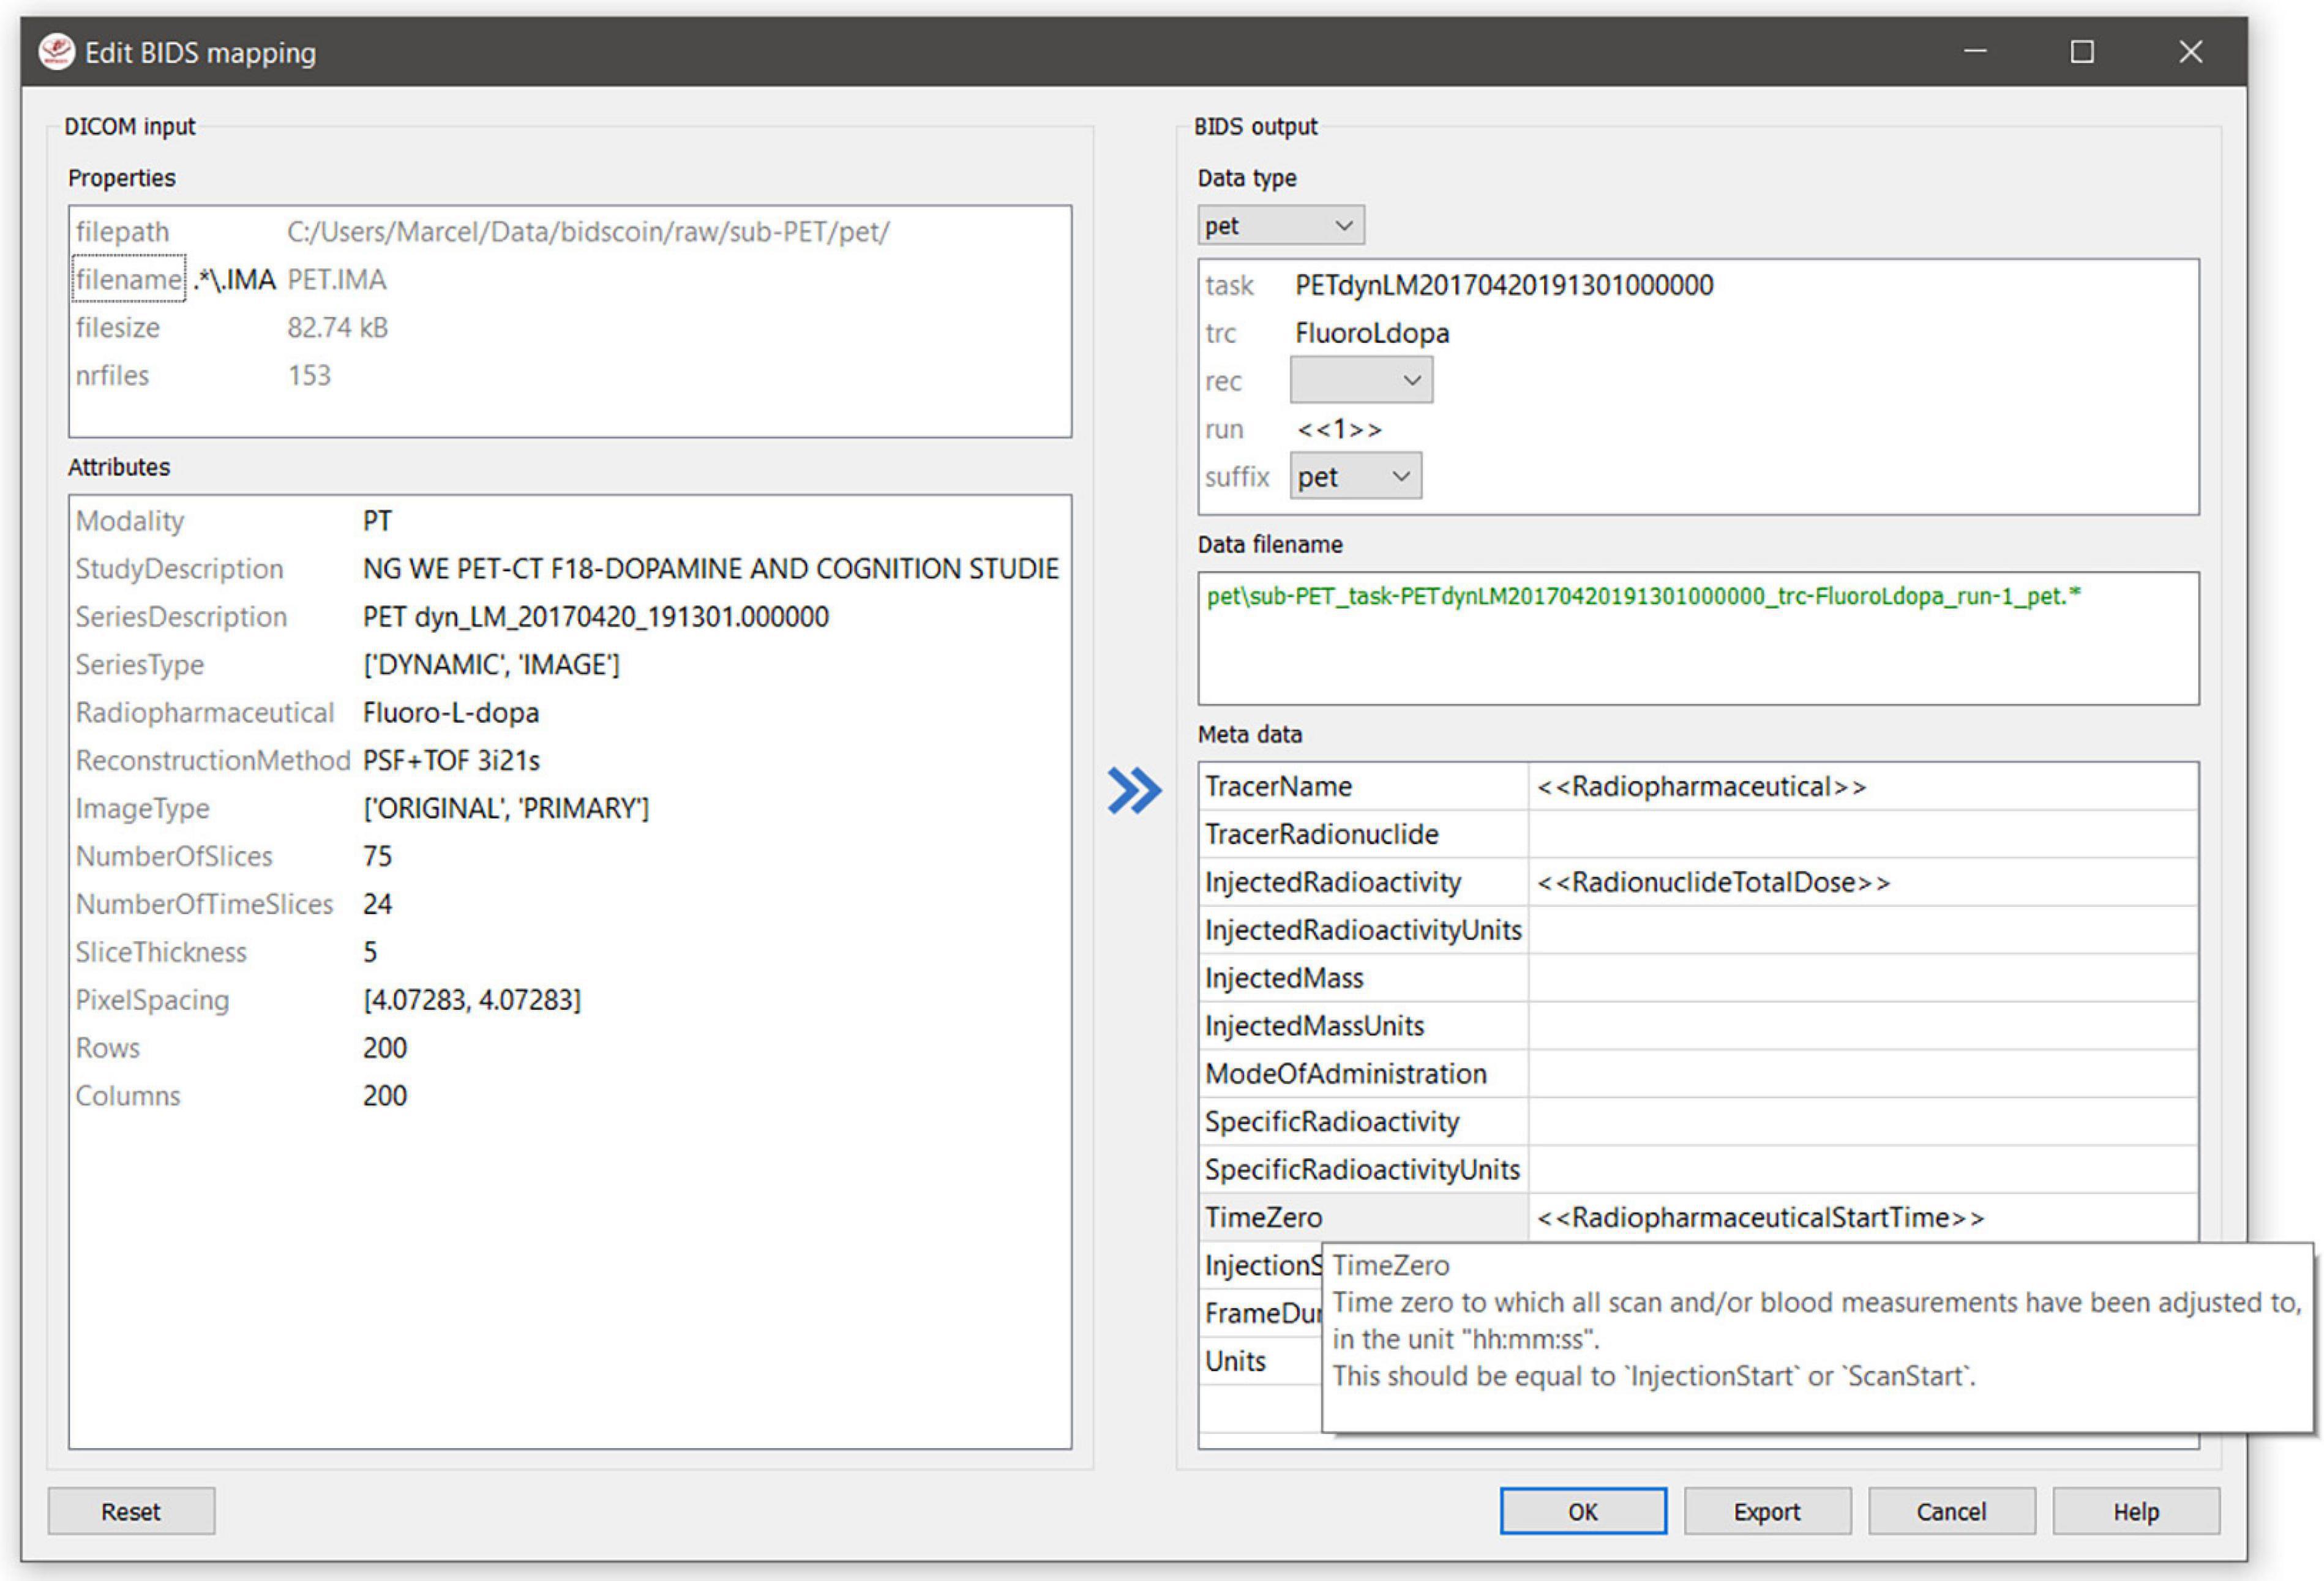Edit StudyDescription value NG WE PET-CT
The height and width of the screenshot is (1581, 2324).
tap(711, 568)
